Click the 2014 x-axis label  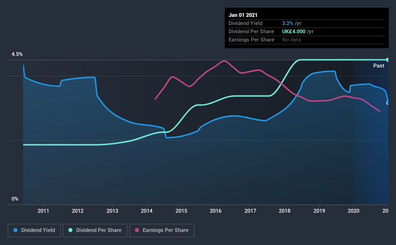coord(147,211)
